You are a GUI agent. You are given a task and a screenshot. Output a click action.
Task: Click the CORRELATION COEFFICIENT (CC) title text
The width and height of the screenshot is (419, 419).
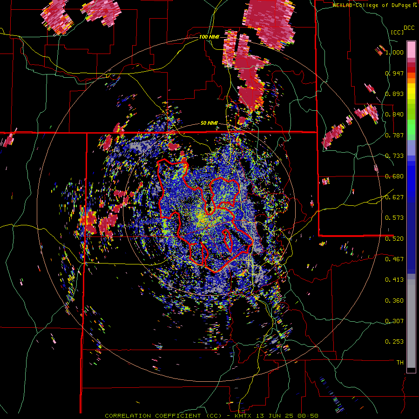[x=163, y=416]
